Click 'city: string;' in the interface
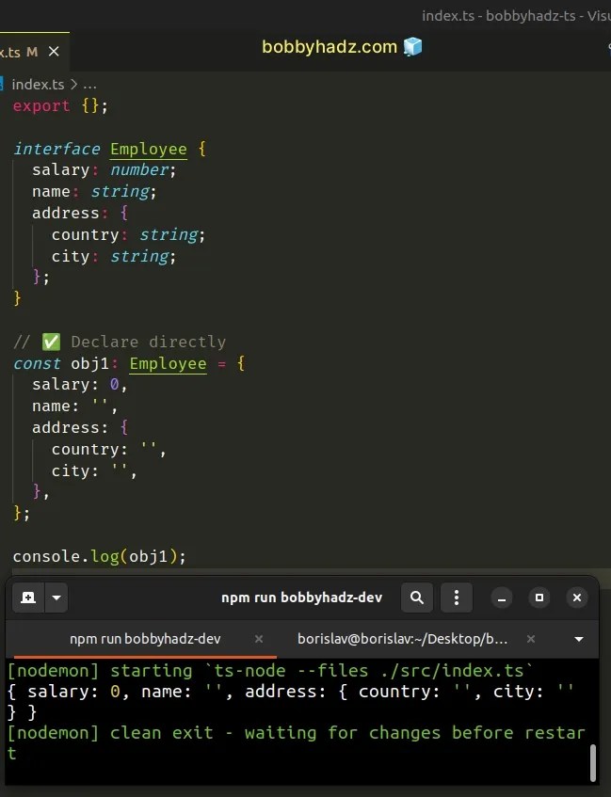Screen dimensions: 611x797 click(114, 256)
